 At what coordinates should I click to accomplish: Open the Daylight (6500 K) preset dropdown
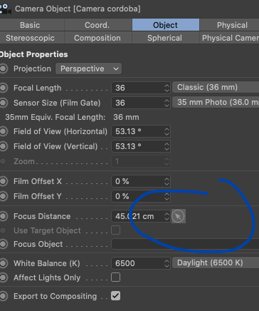tap(216, 262)
